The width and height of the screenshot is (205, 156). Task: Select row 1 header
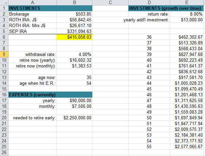click(4, 8)
